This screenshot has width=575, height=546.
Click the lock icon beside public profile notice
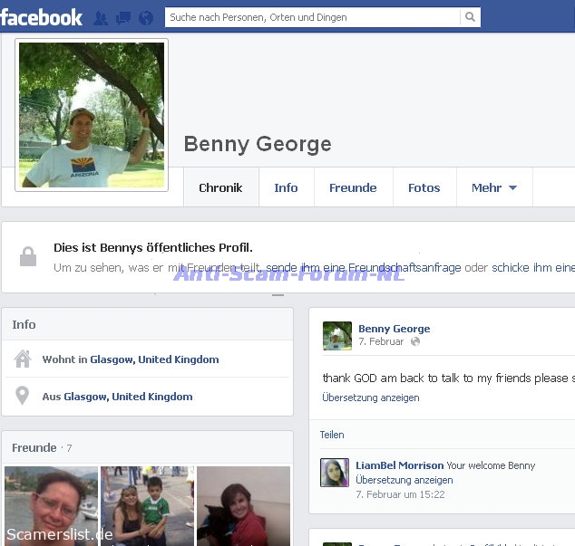pyautogui.click(x=28, y=257)
